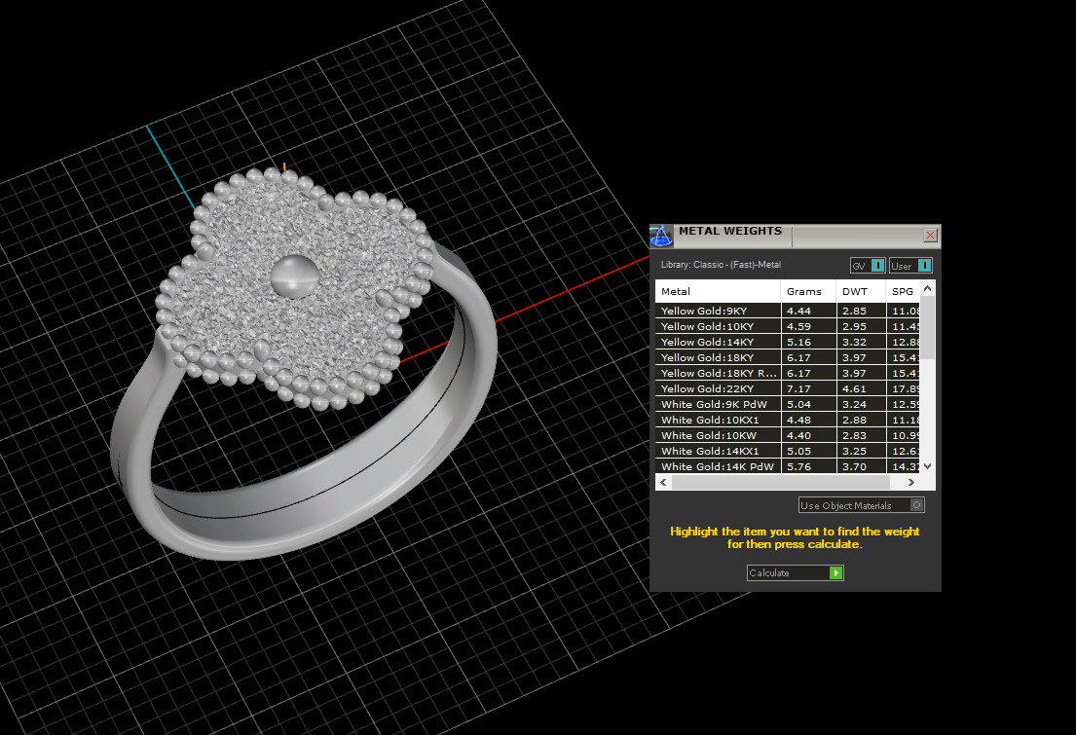Click the Calculate button
This screenshot has width=1076, height=735.
(x=795, y=572)
